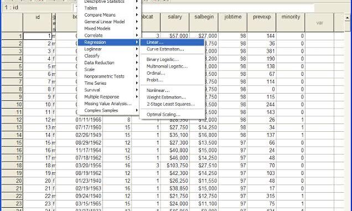This screenshot has height=211, width=352.
Task: Choose Linear regression
Action: pos(172,42)
